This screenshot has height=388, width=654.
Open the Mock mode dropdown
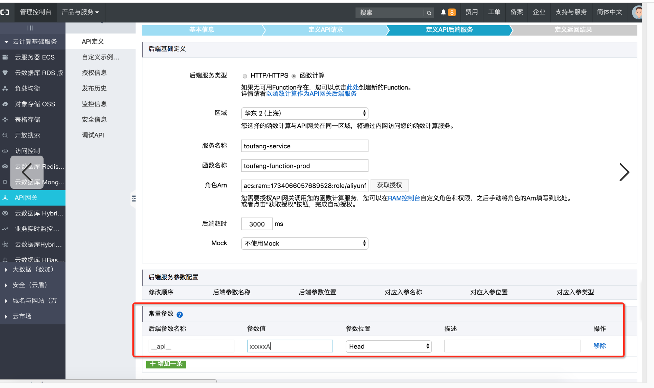point(305,243)
